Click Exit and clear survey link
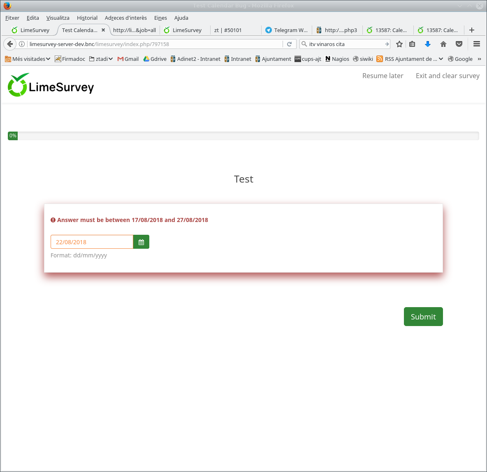The width and height of the screenshot is (487, 472). click(448, 76)
